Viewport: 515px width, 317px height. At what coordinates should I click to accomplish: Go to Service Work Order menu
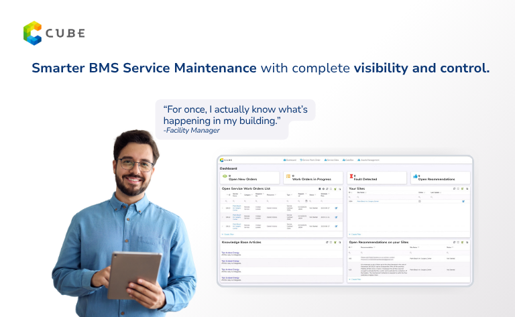point(310,161)
